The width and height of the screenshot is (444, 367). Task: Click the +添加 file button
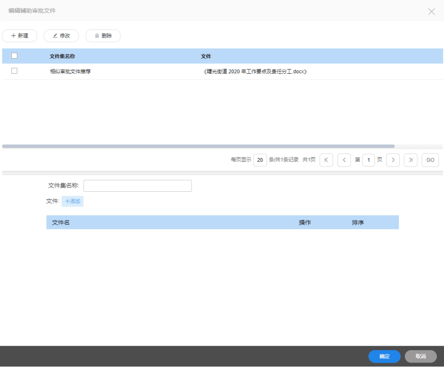pos(72,201)
